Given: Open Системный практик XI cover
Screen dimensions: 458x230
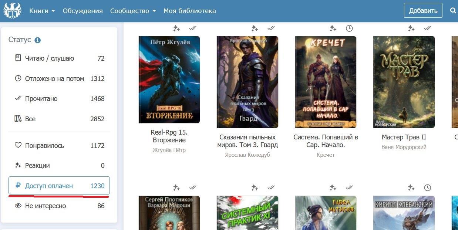Looking at the screenshot, I should click(x=247, y=213).
